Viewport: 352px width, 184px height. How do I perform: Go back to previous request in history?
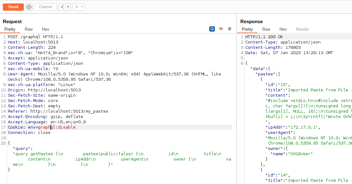click(62, 7)
